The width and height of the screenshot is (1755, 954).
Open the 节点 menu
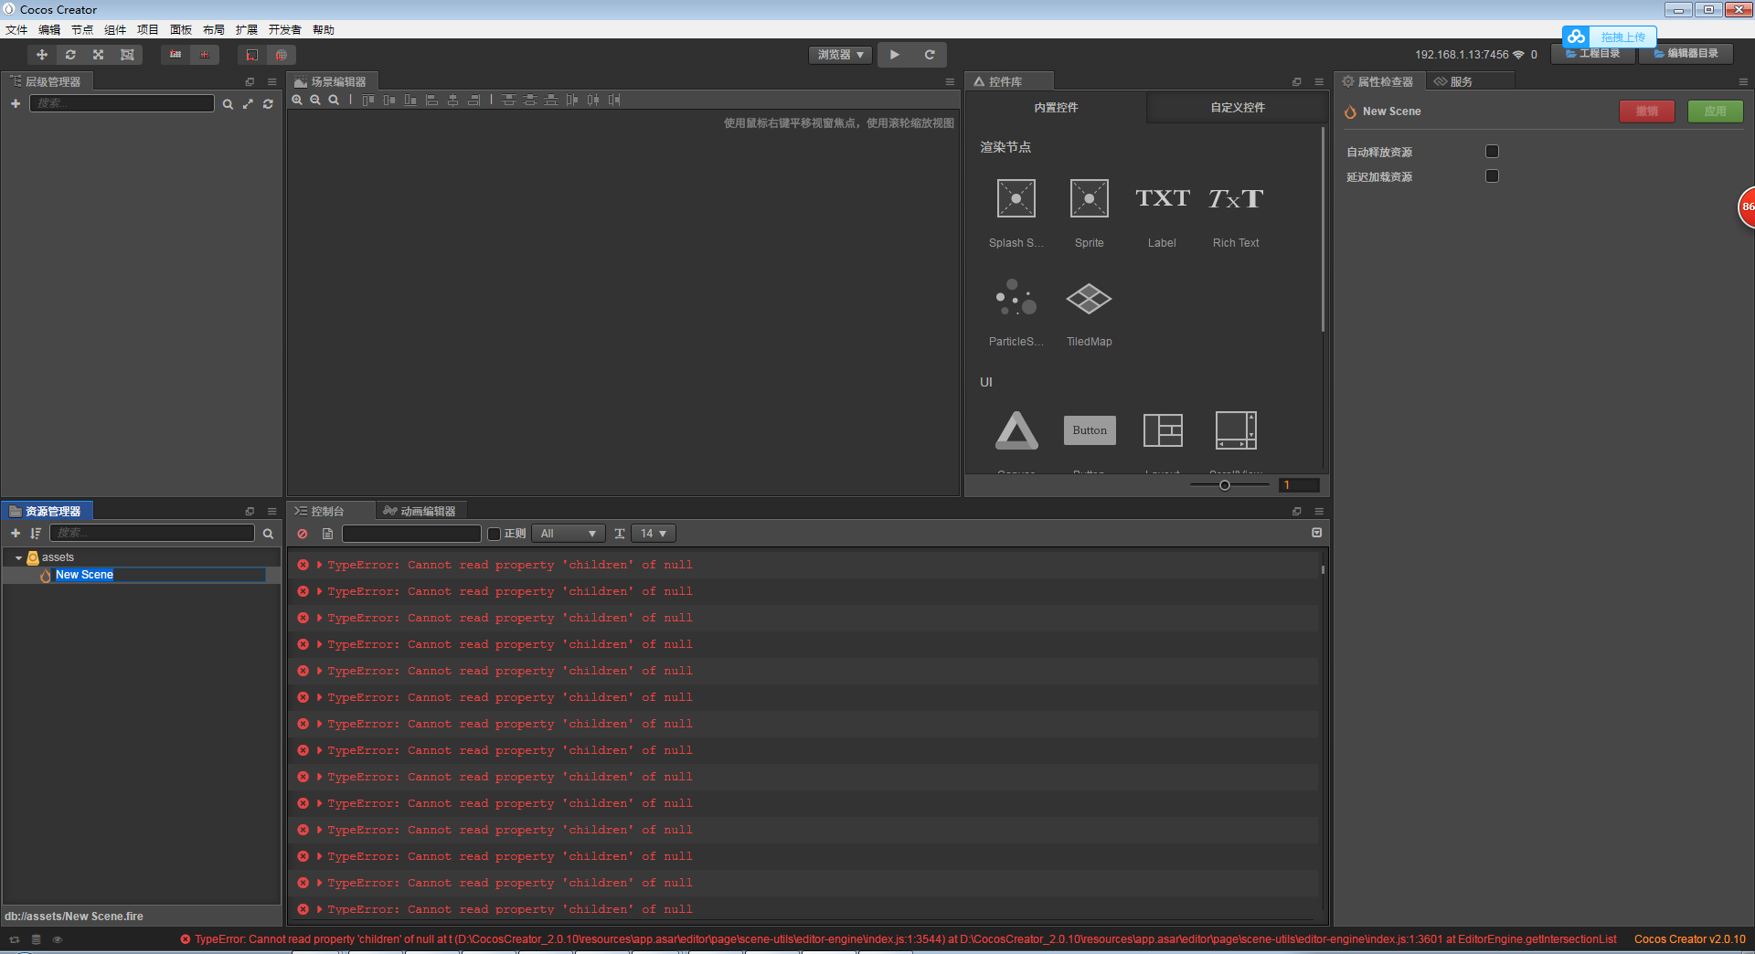pyautogui.click(x=82, y=30)
